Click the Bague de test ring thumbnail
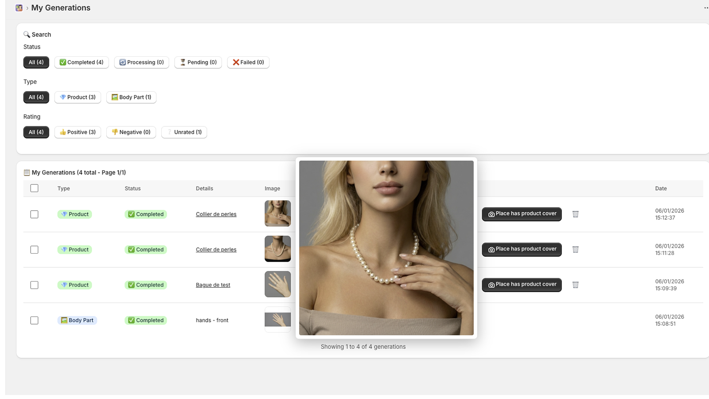Viewport: 709px width, 399px height. point(277,284)
